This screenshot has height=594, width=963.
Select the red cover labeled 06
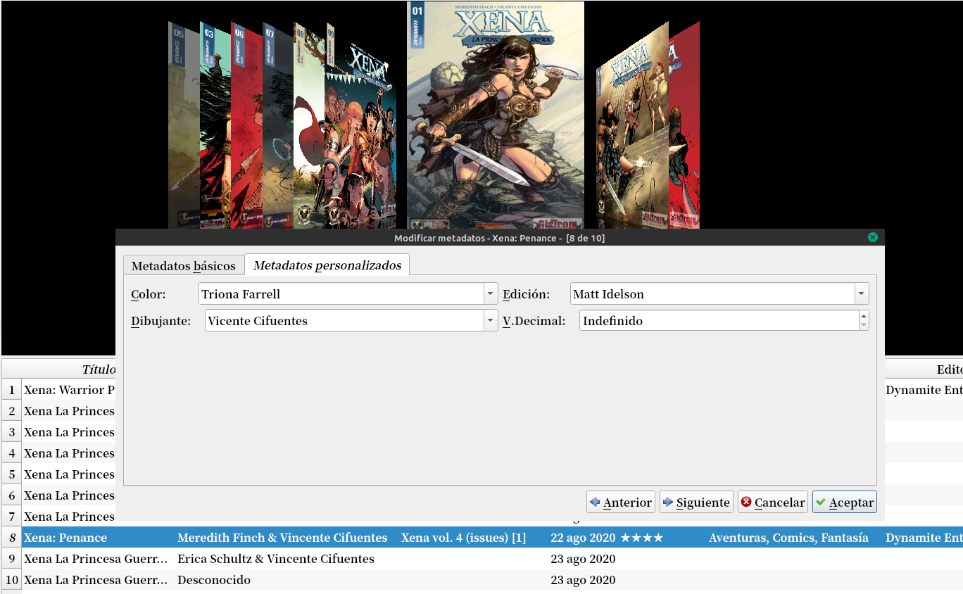246,125
